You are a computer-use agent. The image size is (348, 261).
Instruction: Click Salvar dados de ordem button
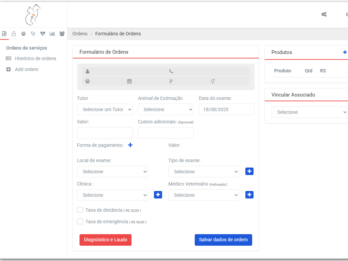coord(223,240)
